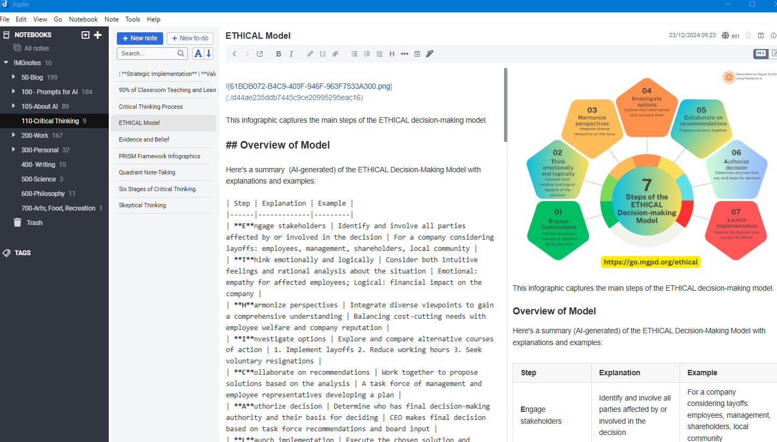Toggle the editor layout split view icon

pyautogui.click(x=761, y=36)
